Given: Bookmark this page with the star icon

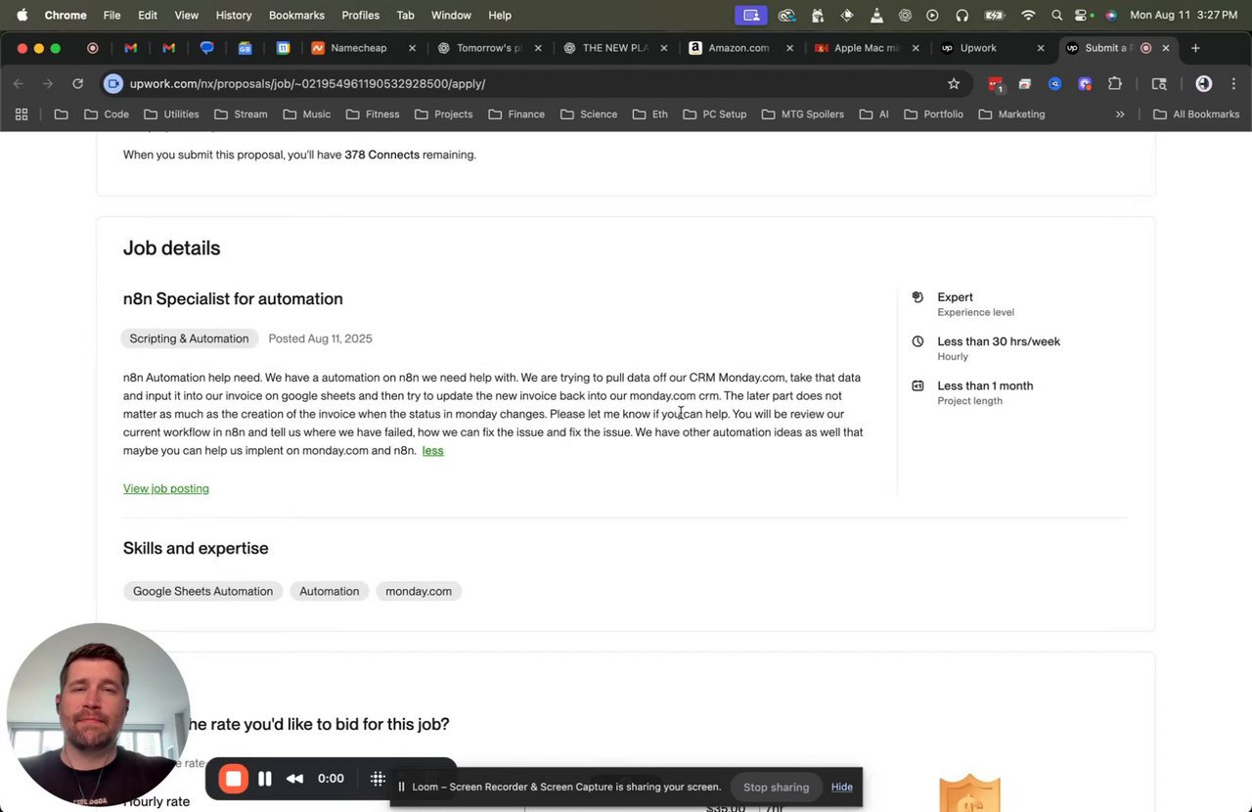Looking at the screenshot, I should click(954, 84).
